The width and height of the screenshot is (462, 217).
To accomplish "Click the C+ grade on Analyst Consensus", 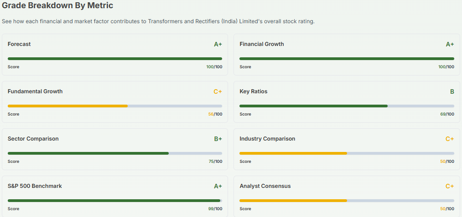I will (450, 187).
